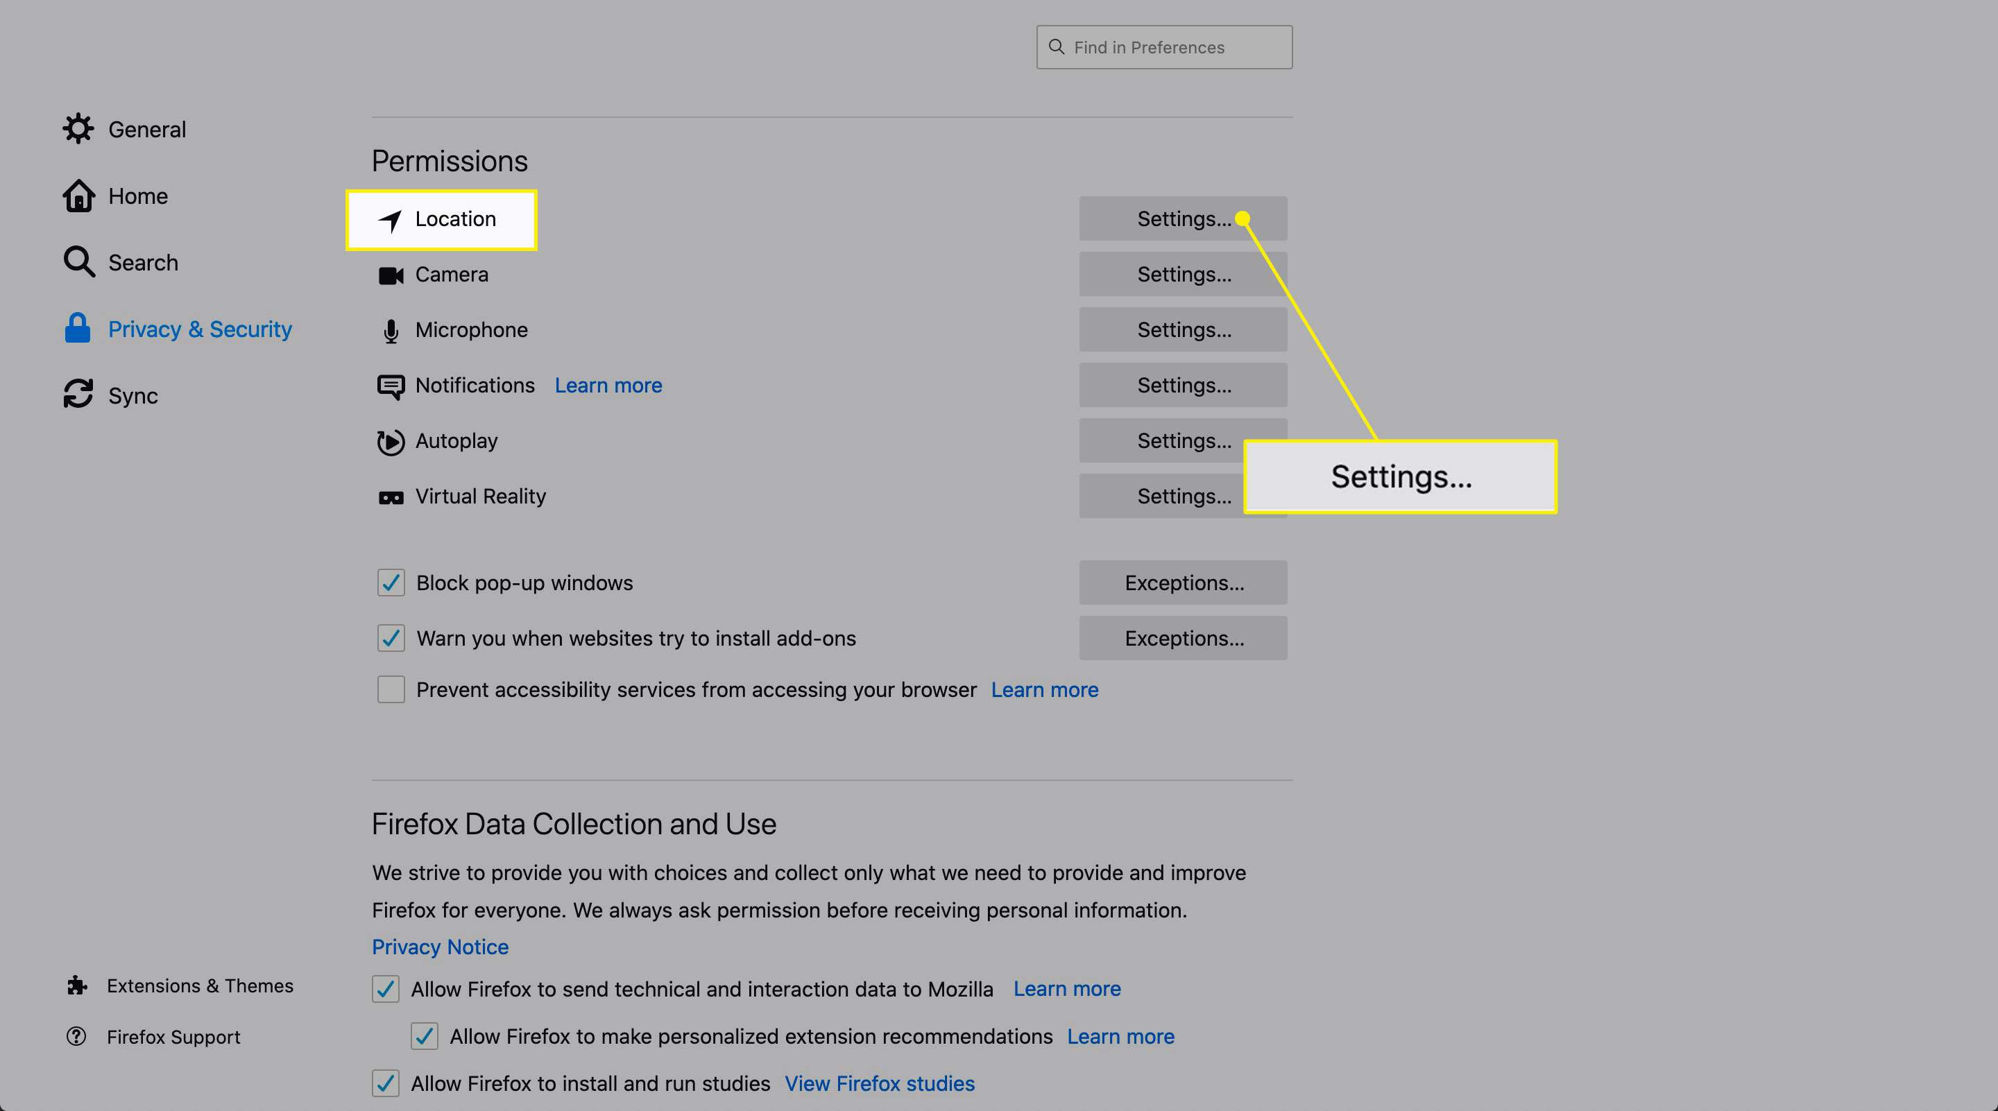Screen dimensions: 1998x1111
Task: Disable Allow Firefox to send technical data
Action: pos(388,986)
